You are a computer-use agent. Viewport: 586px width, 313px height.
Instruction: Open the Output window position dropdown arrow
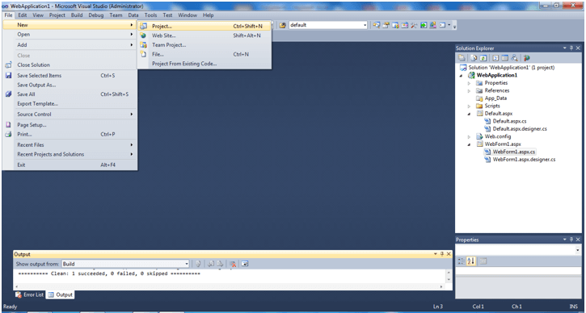[x=436, y=254]
